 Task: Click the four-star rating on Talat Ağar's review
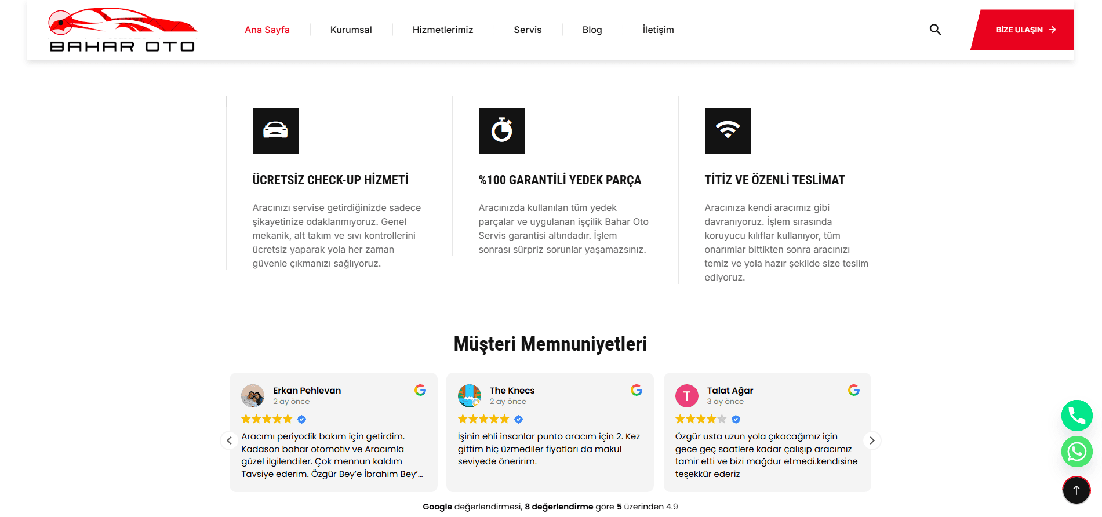coord(701,419)
